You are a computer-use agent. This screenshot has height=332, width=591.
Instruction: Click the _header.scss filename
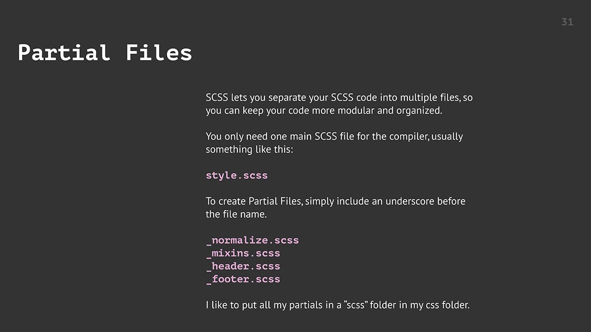coord(243,266)
